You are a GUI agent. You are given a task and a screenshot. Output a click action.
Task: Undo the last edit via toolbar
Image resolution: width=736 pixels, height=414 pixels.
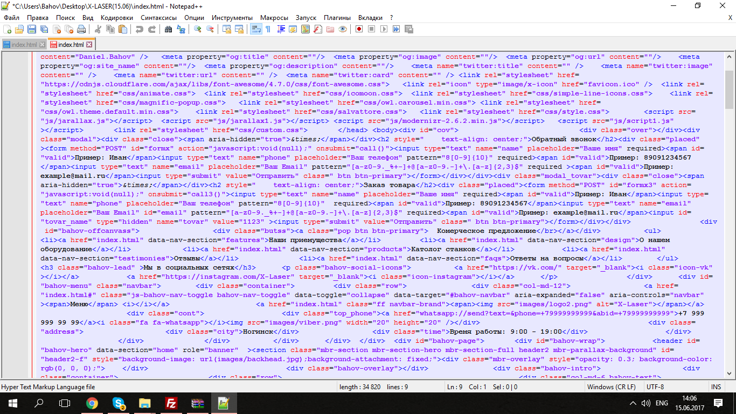[x=140, y=29]
